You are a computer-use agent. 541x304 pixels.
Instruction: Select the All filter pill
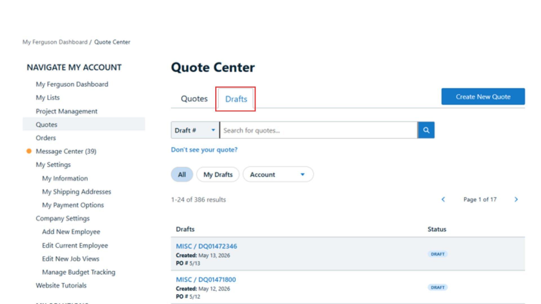pyautogui.click(x=182, y=175)
